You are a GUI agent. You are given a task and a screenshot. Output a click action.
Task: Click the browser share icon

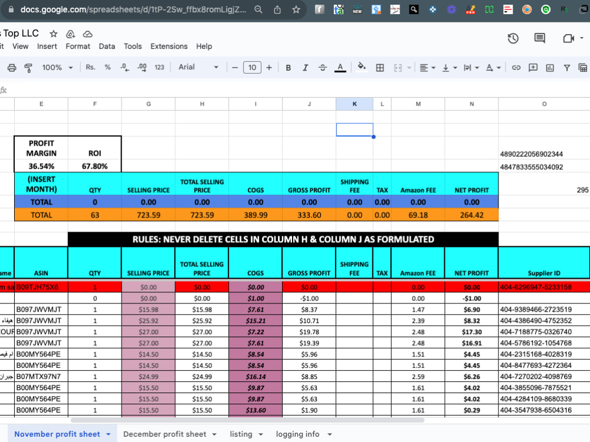tap(277, 9)
